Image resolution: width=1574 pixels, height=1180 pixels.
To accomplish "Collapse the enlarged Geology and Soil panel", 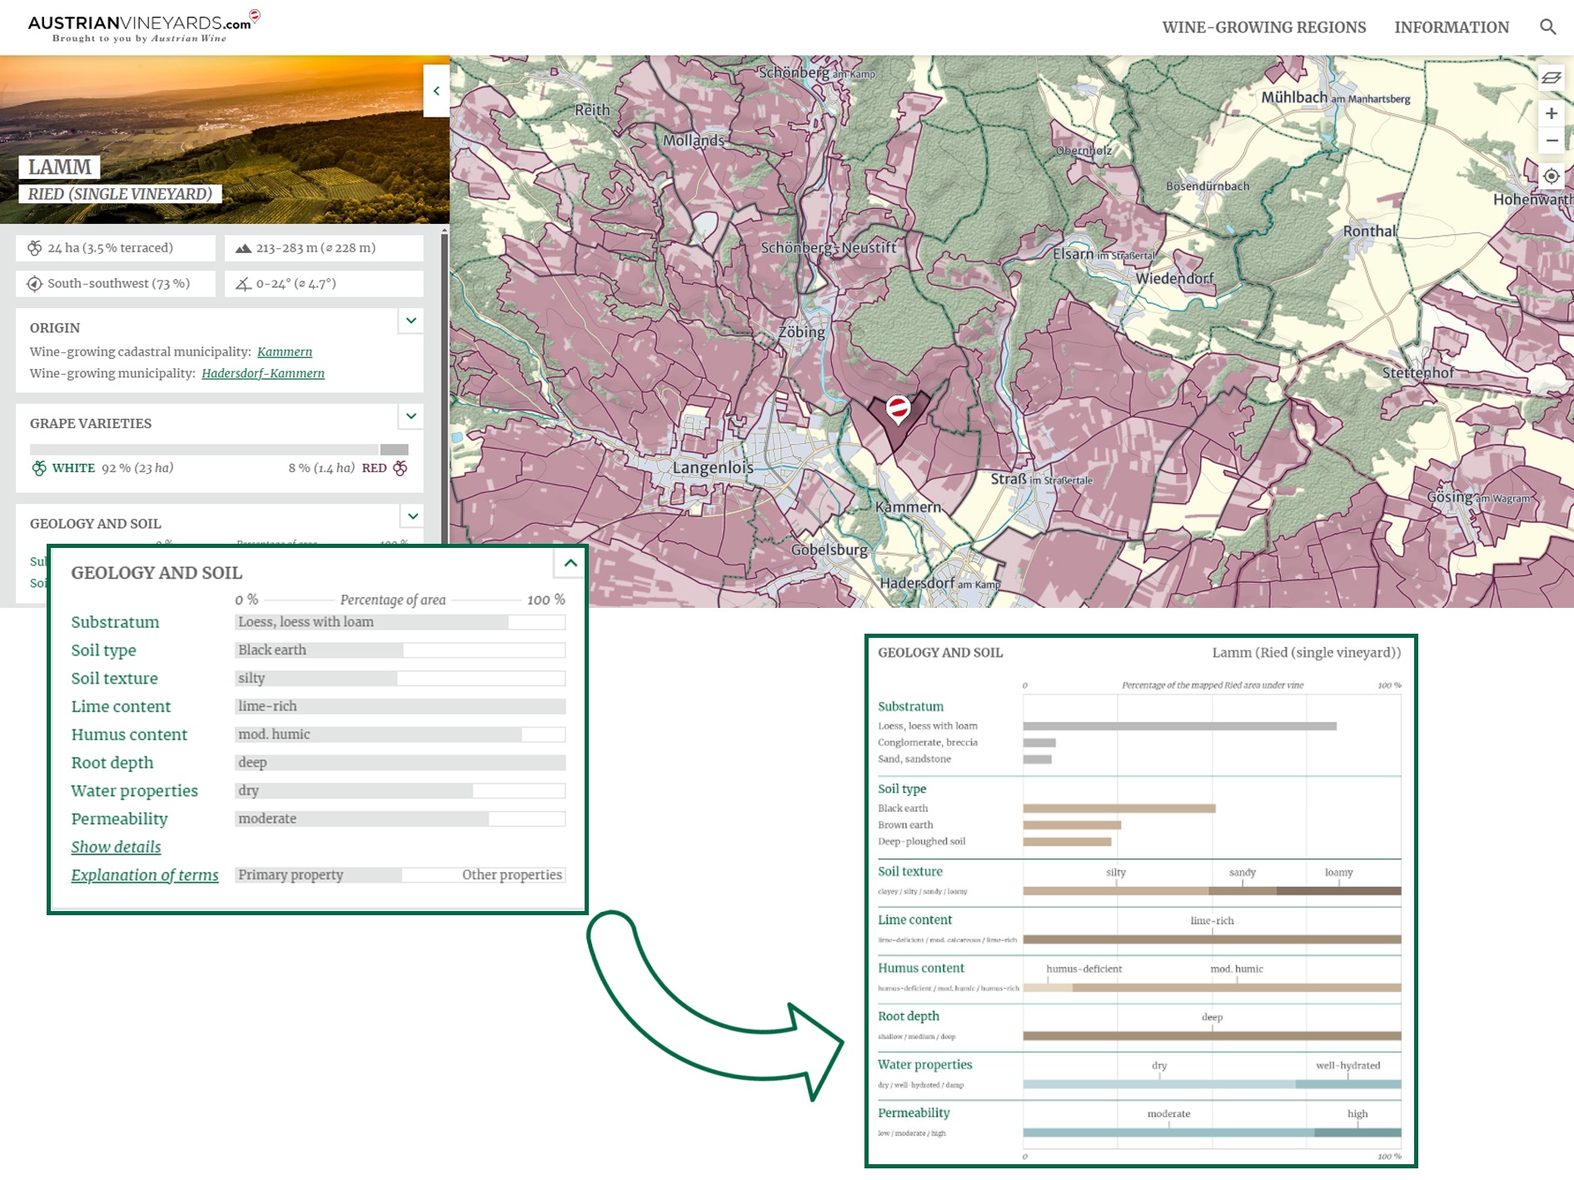I will pyautogui.click(x=570, y=563).
